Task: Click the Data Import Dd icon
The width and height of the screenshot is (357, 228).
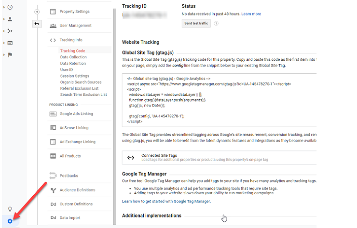Action: point(53,218)
